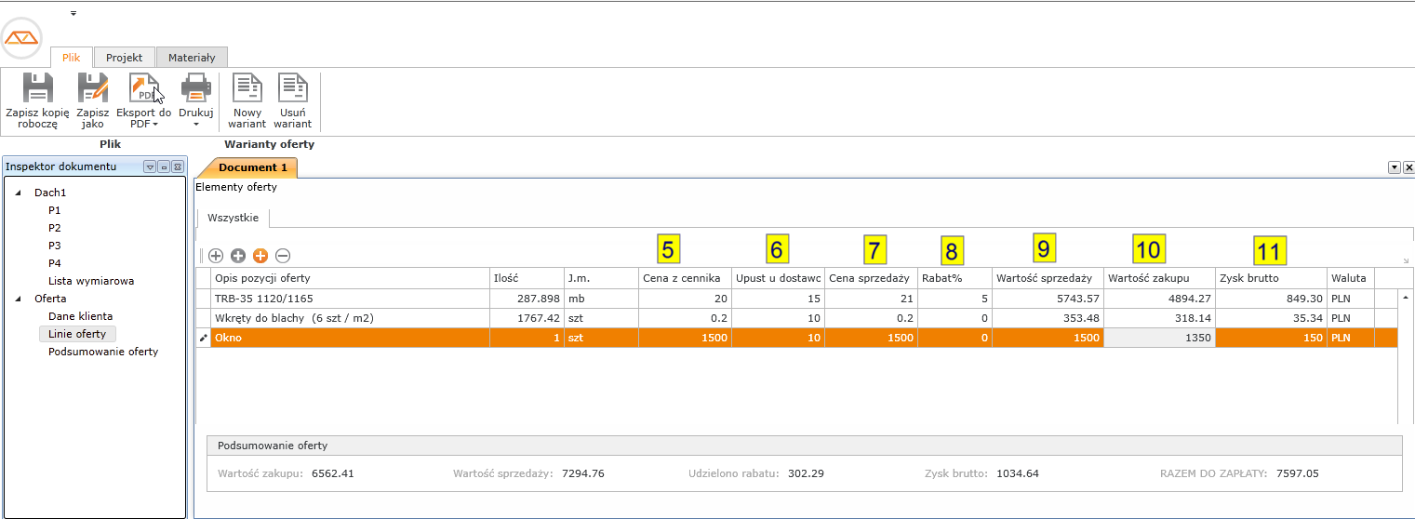1415x519 pixels.
Task: Click the Zapisz jako icon
Action: [x=92, y=89]
